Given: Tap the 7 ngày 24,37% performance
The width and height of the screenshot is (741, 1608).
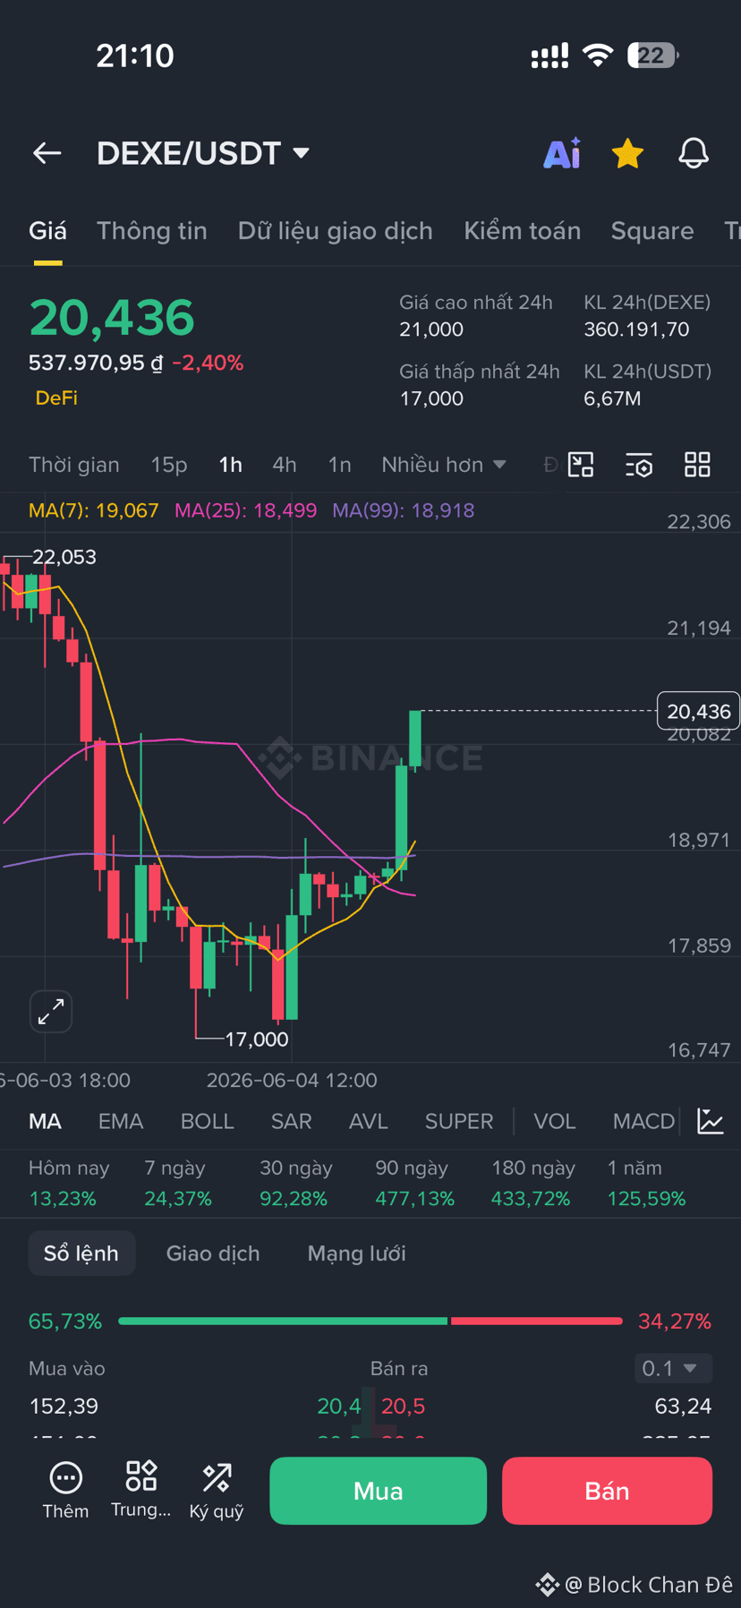Looking at the screenshot, I should [x=178, y=1183].
